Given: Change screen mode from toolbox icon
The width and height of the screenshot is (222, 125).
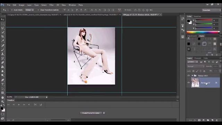Looking at the screenshot, I should (2, 118).
